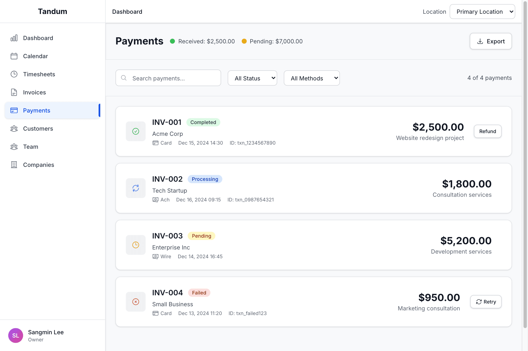Viewport: 528px width, 351px height.
Task: Click the page vertical scrollbar
Action: pyautogui.click(x=525, y=165)
